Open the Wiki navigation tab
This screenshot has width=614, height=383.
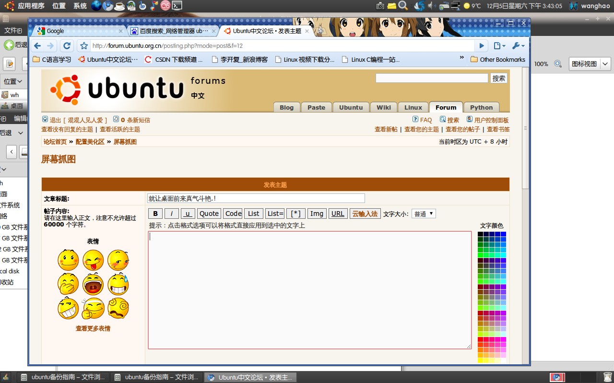click(x=383, y=107)
